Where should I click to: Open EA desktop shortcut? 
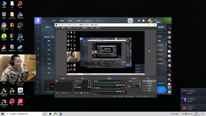(12, 102)
